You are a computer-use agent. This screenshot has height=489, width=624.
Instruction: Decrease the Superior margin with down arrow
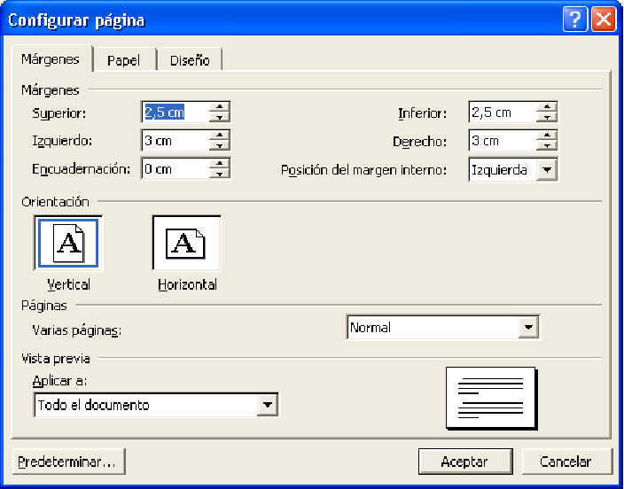pyautogui.click(x=219, y=117)
